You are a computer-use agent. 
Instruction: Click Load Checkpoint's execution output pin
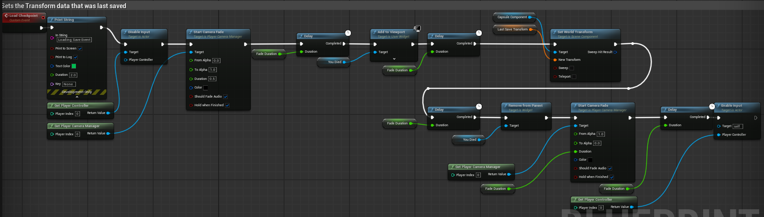[41, 28]
